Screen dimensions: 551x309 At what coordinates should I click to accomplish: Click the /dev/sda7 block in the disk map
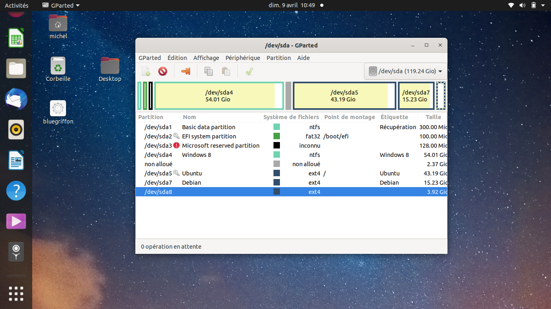pos(416,96)
